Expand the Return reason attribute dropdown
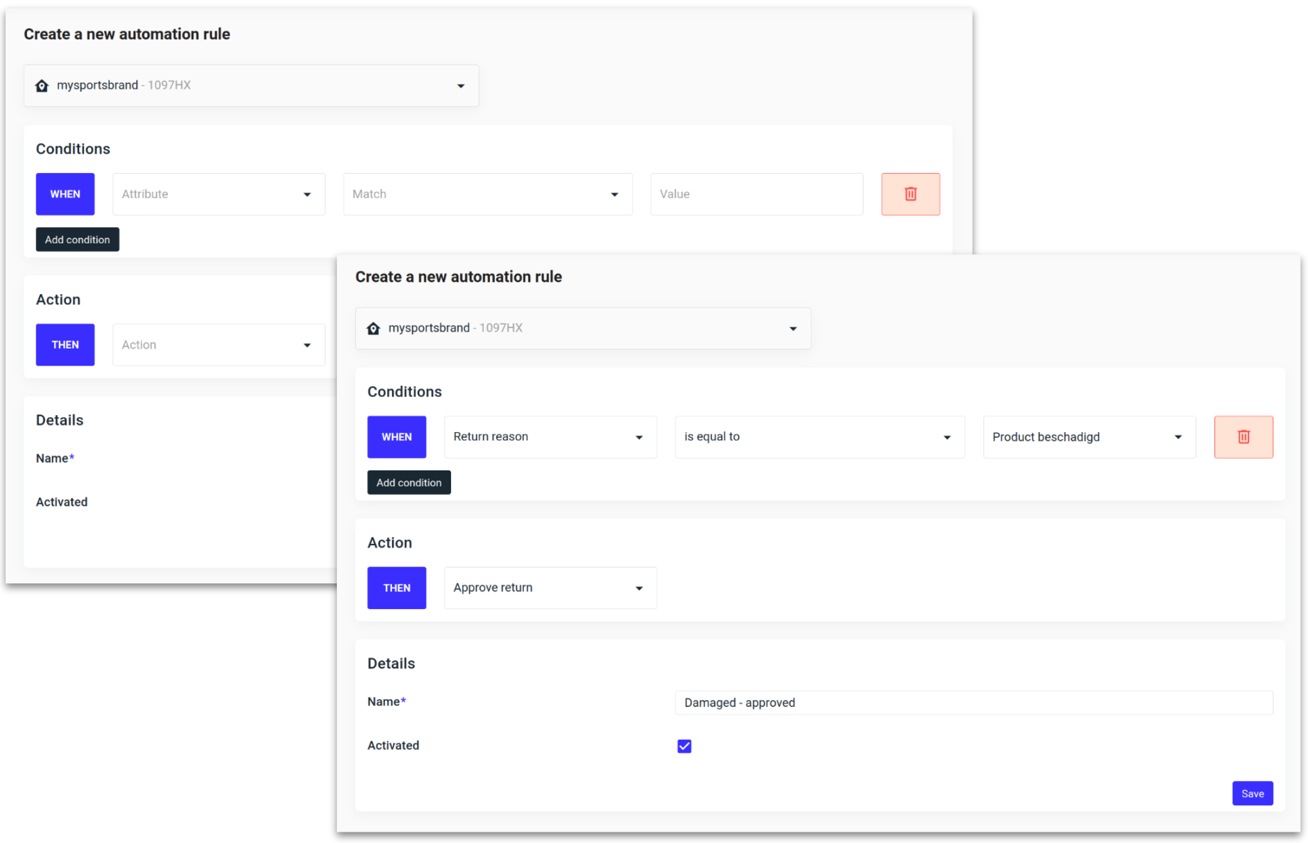Image resolution: width=1308 pixels, height=843 pixels. tap(550, 437)
